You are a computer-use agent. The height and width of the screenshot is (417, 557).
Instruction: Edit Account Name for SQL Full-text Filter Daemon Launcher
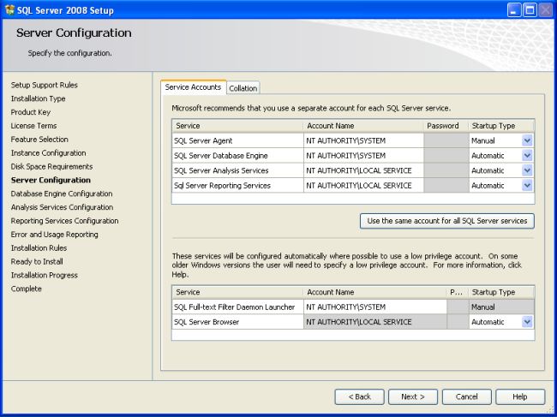pos(375,307)
